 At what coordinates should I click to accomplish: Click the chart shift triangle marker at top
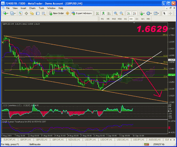click(134, 23)
